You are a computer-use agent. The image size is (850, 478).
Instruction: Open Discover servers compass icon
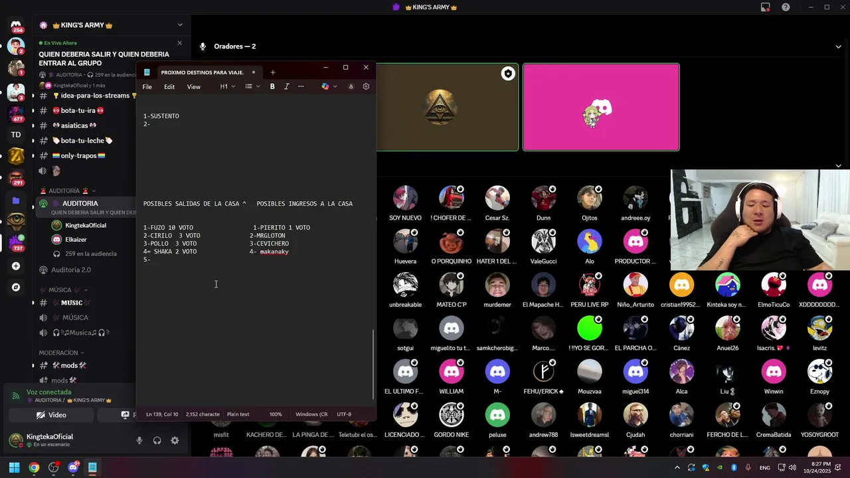coord(16,287)
